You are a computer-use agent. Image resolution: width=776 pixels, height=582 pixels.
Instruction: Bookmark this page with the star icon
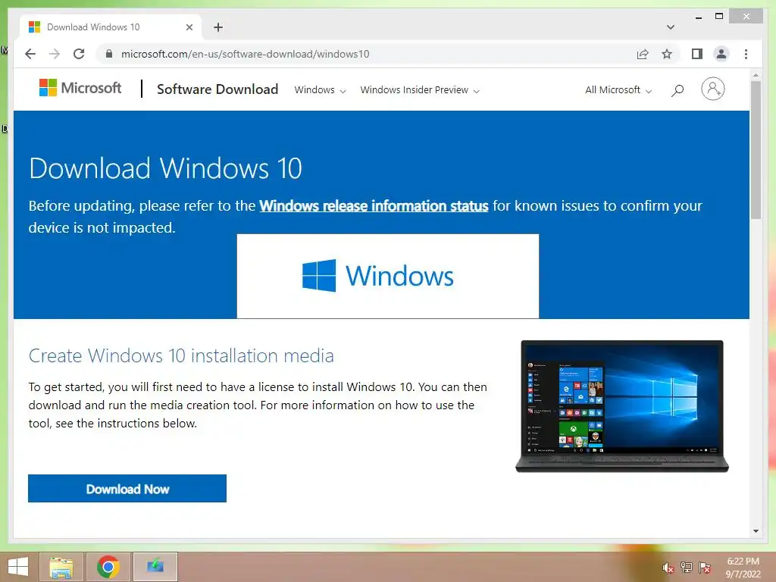[x=667, y=54]
